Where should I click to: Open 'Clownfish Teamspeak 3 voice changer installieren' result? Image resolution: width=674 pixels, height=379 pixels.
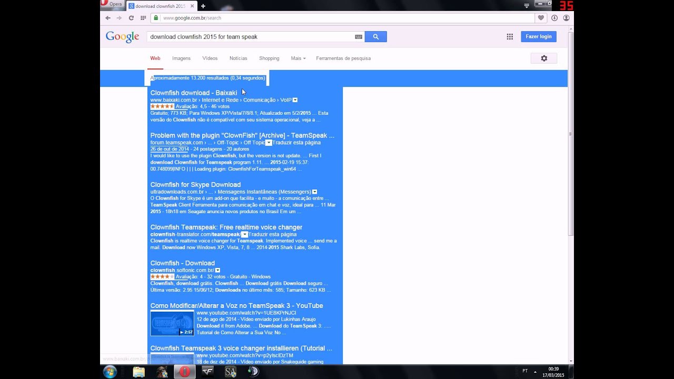[x=241, y=348]
